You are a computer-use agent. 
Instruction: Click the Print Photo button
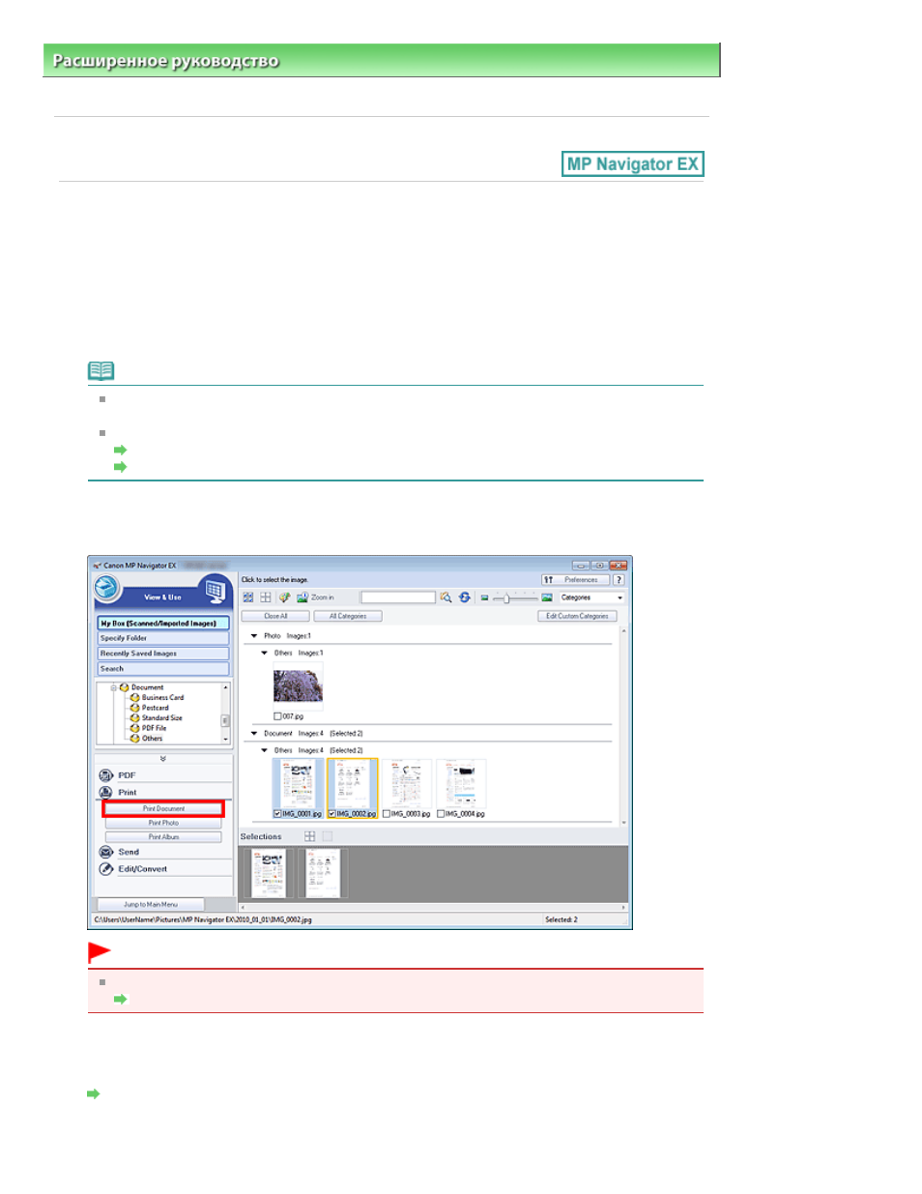coord(163,823)
